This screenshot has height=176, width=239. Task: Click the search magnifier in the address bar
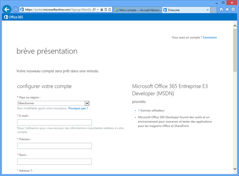[x=94, y=9]
